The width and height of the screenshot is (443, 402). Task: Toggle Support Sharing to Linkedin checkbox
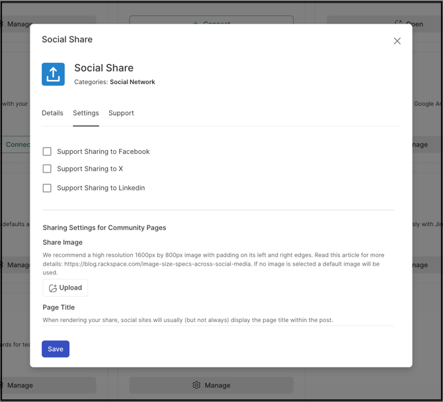pos(47,188)
